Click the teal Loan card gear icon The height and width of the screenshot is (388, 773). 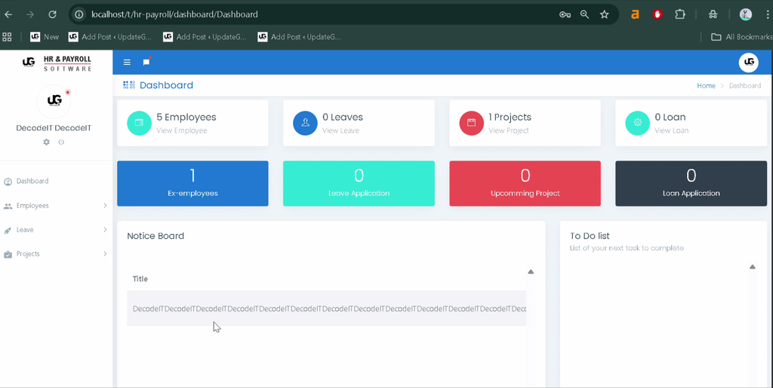tap(637, 123)
